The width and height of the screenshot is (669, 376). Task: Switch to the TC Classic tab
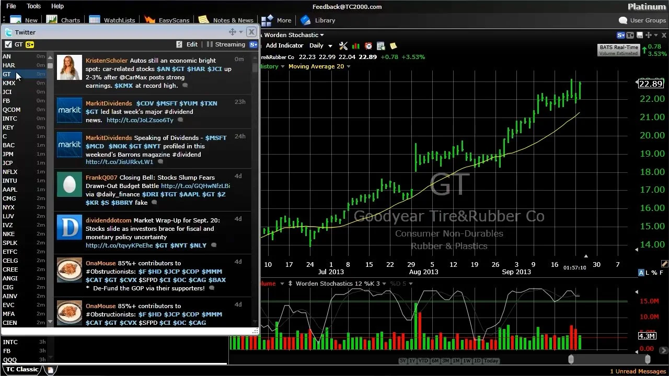[22, 369]
